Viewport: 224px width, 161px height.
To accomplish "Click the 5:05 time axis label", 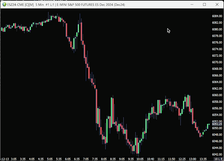I will 50,159.
